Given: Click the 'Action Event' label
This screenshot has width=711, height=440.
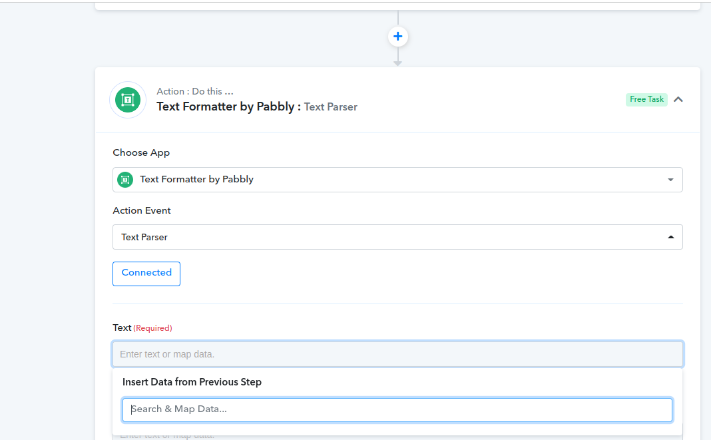Looking at the screenshot, I should point(142,210).
